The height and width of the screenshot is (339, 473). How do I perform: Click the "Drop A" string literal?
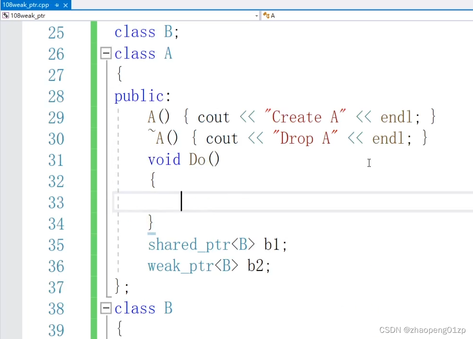(305, 138)
